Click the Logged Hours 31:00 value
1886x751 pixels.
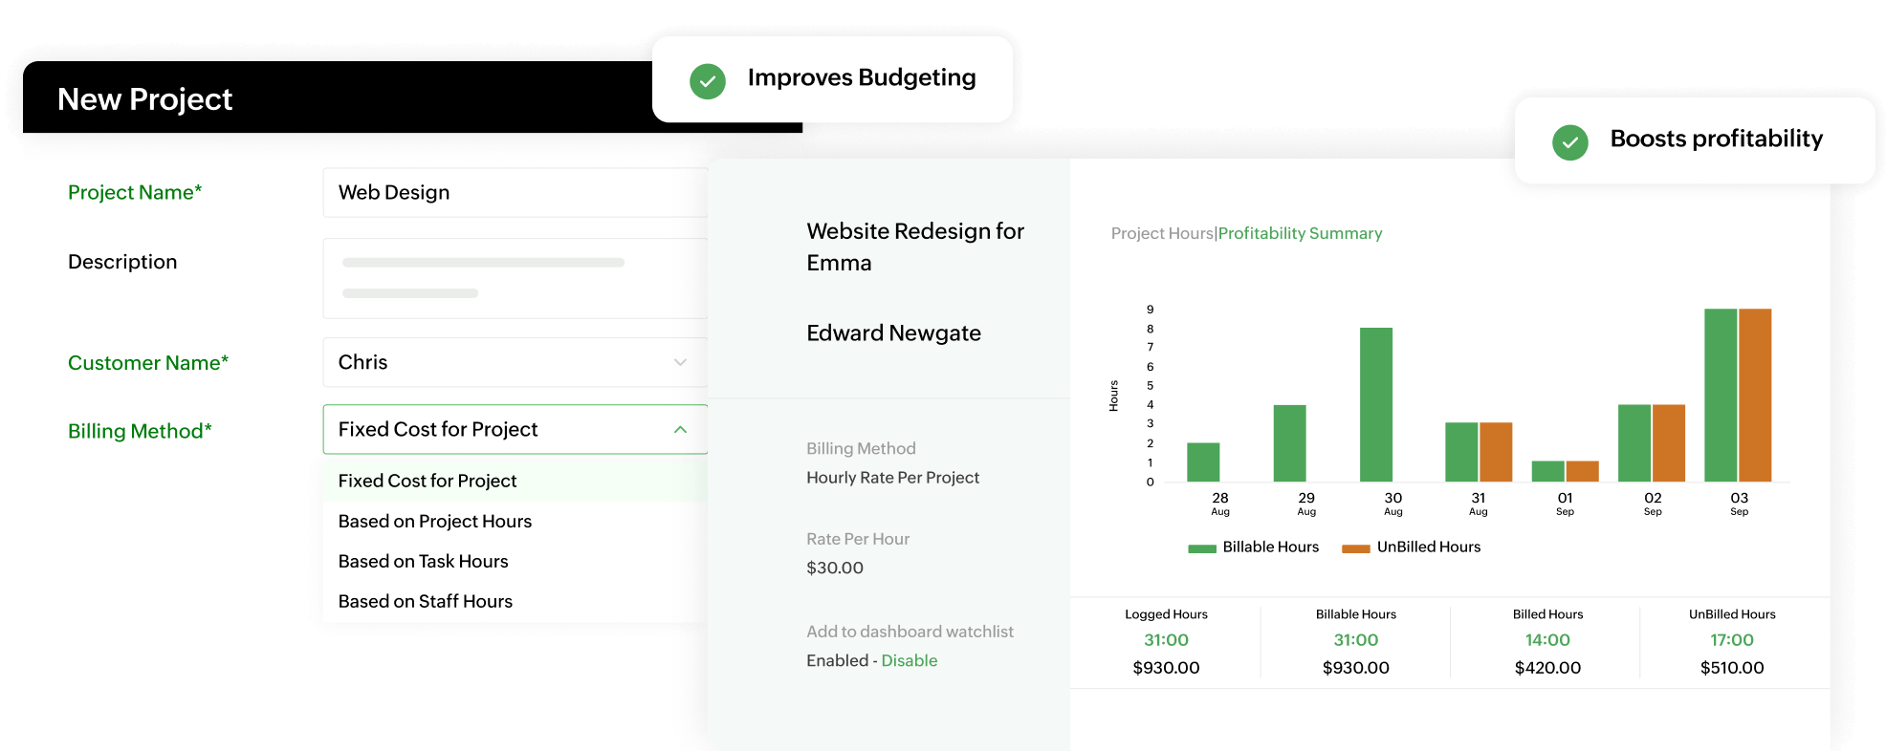pyautogui.click(x=1166, y=639)
